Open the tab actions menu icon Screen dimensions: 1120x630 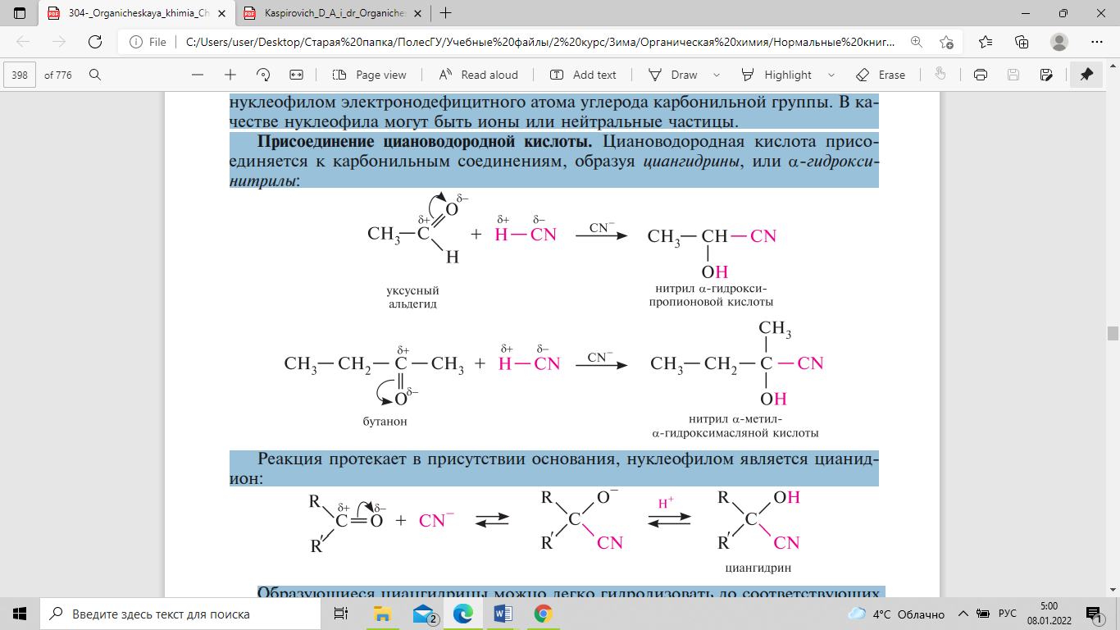20,14
